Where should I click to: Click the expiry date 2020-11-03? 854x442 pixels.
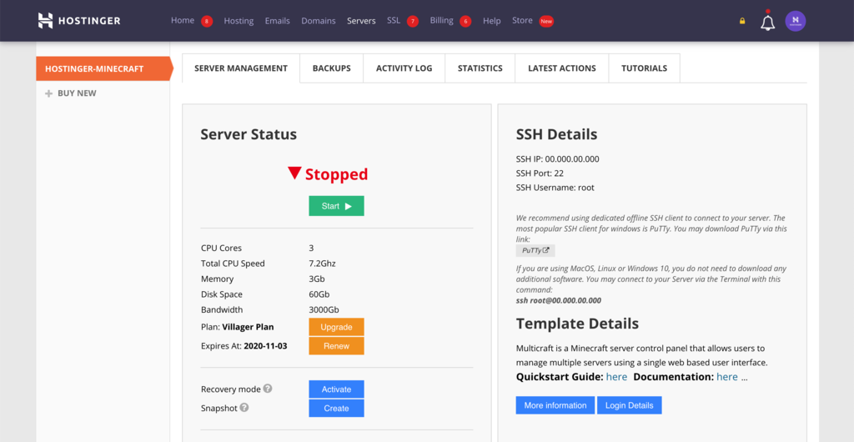pos(265,345)
